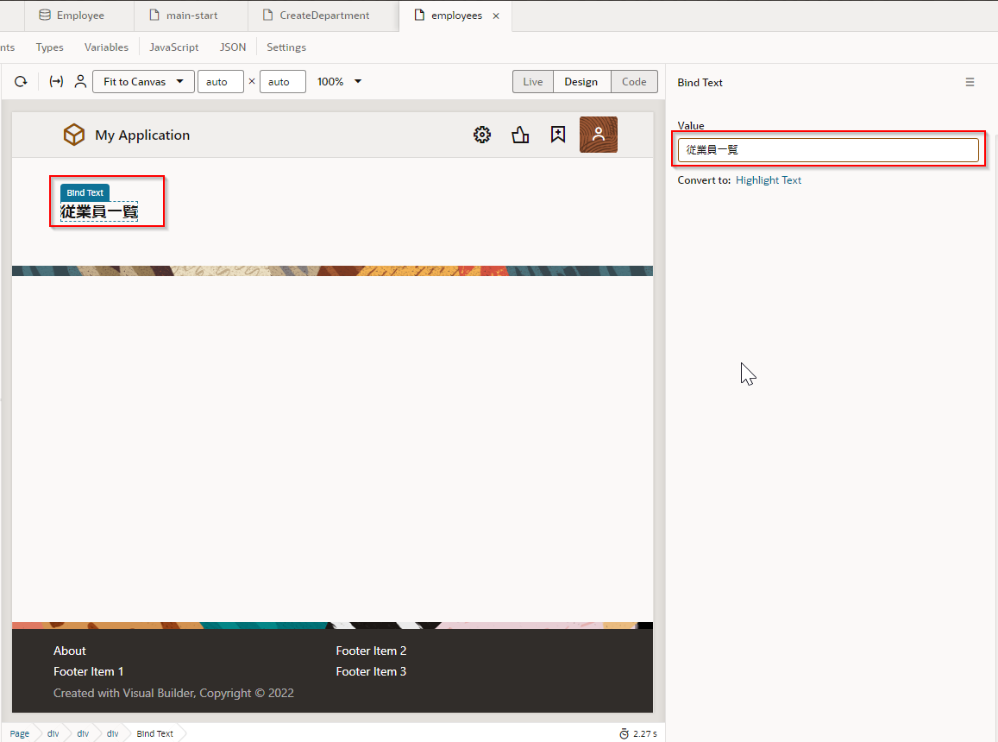Switch to Design mode
This screenshot has height=742, width=998.
[581, 82]
